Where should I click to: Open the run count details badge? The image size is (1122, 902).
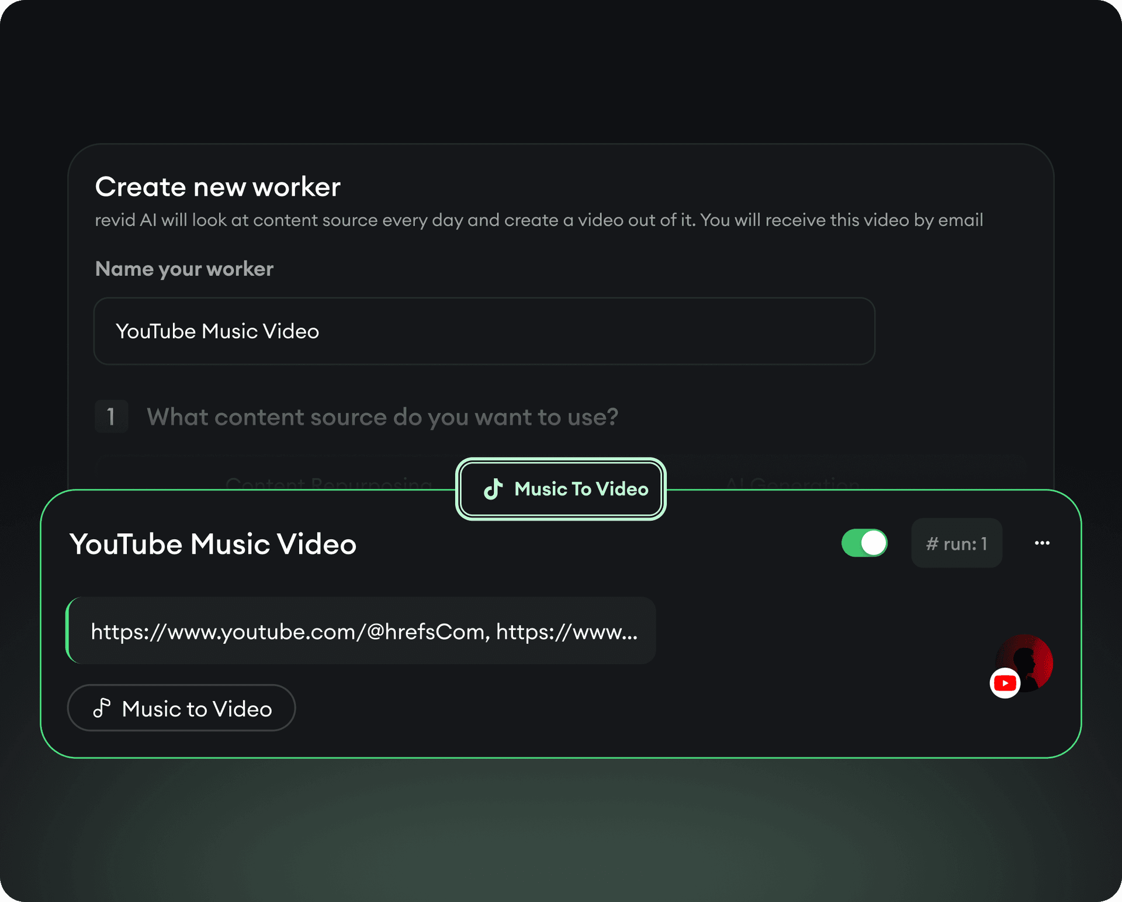(957, 543)
